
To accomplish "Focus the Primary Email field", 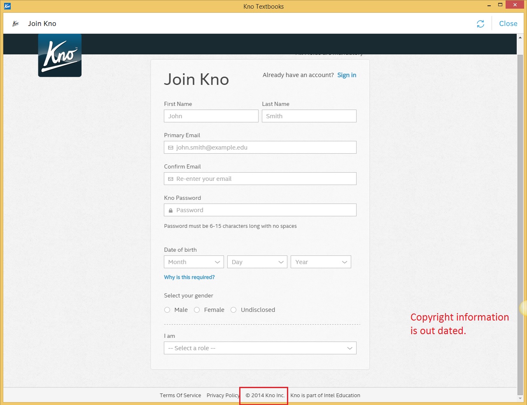I will coord(260,147).
